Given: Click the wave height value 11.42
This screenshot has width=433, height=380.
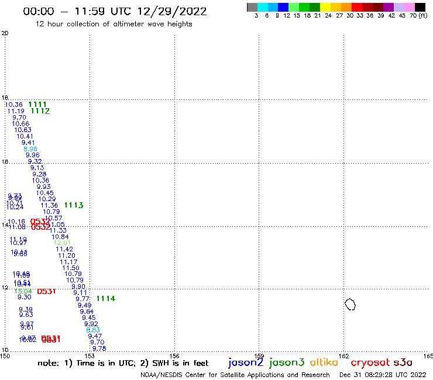Looking at the screenshot, I should point(64,249).
